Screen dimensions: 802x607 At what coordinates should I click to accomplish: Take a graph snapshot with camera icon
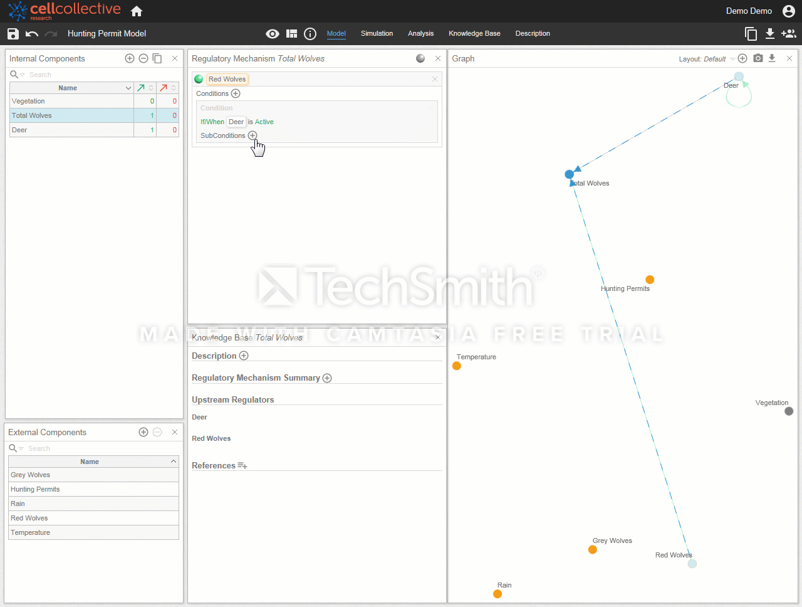(x=758, y=58)
